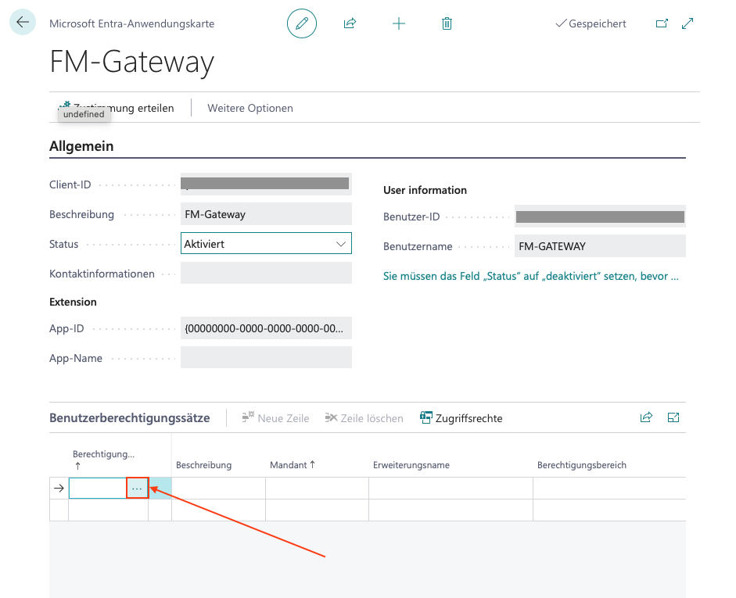Toggle edit mode with pencil icon
Image resolution: width=736 pixels, height=598 pixels.
coord(302,23)
